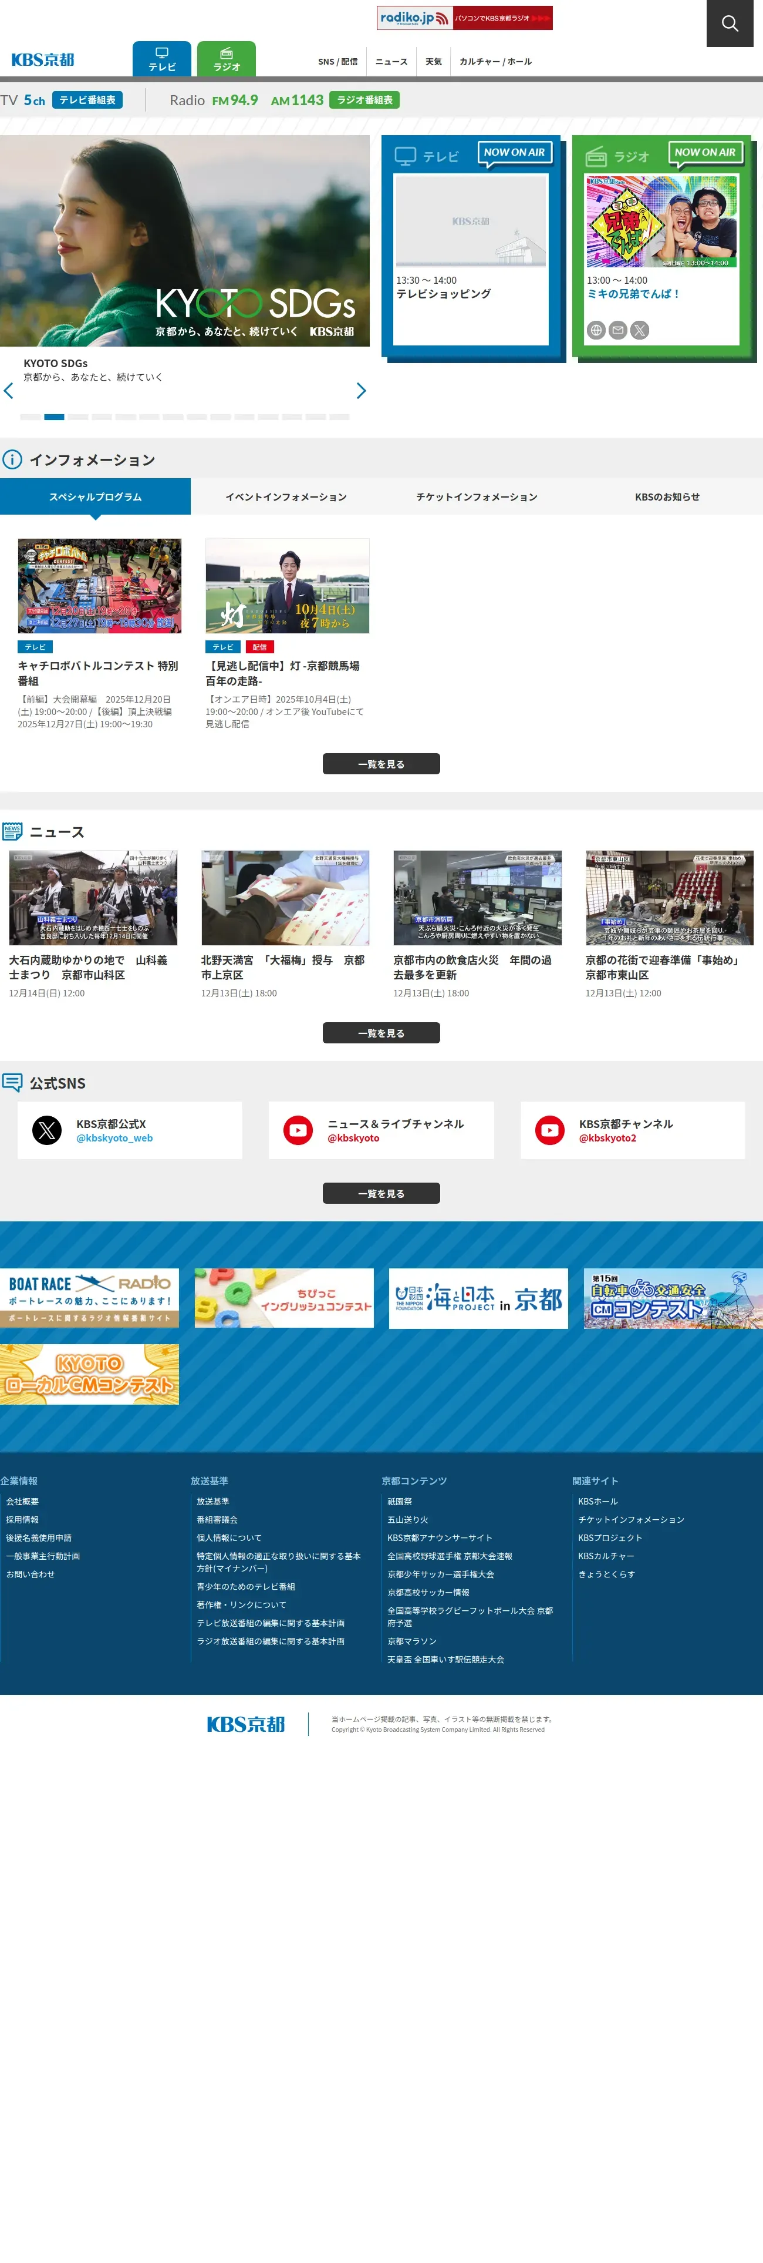Click the X logo icon for KBS京都公式X

pyautogui.click(x=48, y=1130)
